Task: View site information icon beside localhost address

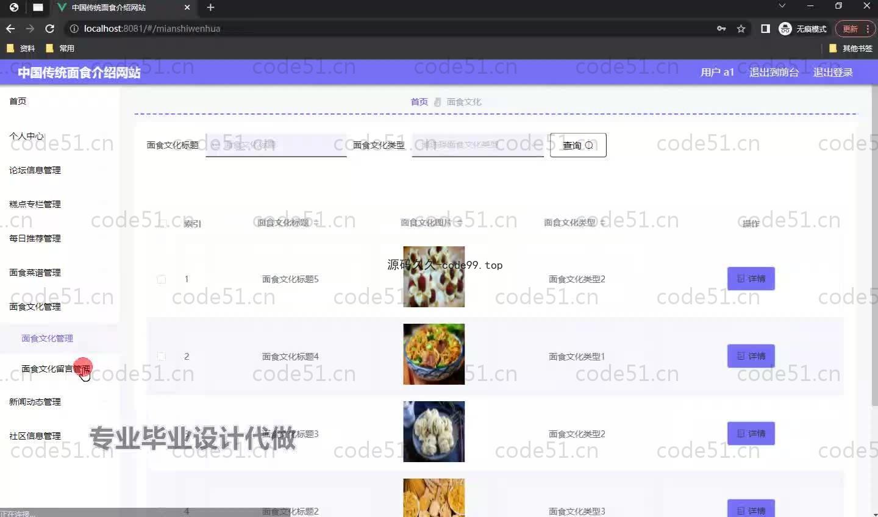Action: 74,29
